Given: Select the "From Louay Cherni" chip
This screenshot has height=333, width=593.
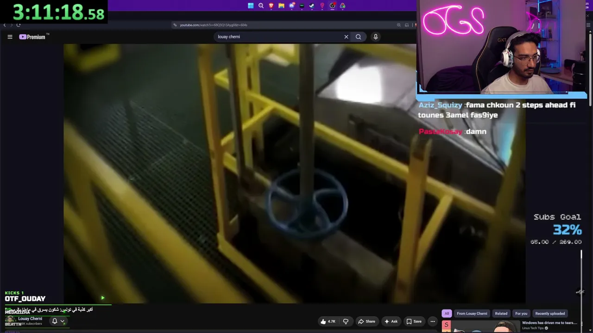Looking at the screenshot, I should (472, 314).
